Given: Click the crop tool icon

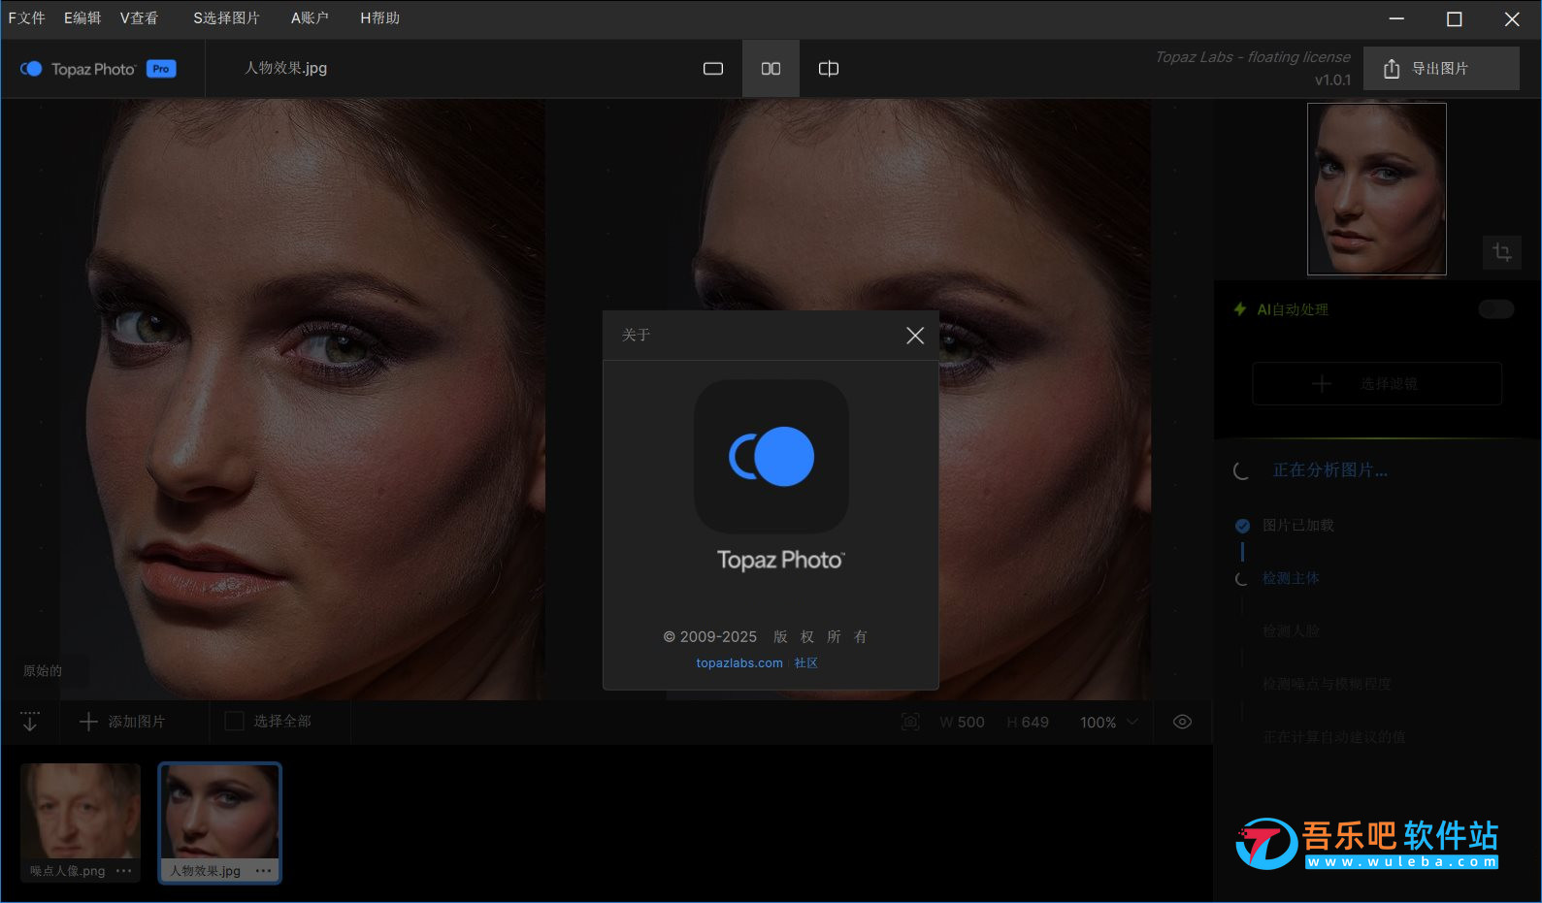Looking at the screenshot, I should pyautogui.click(x=1501, y=252).
